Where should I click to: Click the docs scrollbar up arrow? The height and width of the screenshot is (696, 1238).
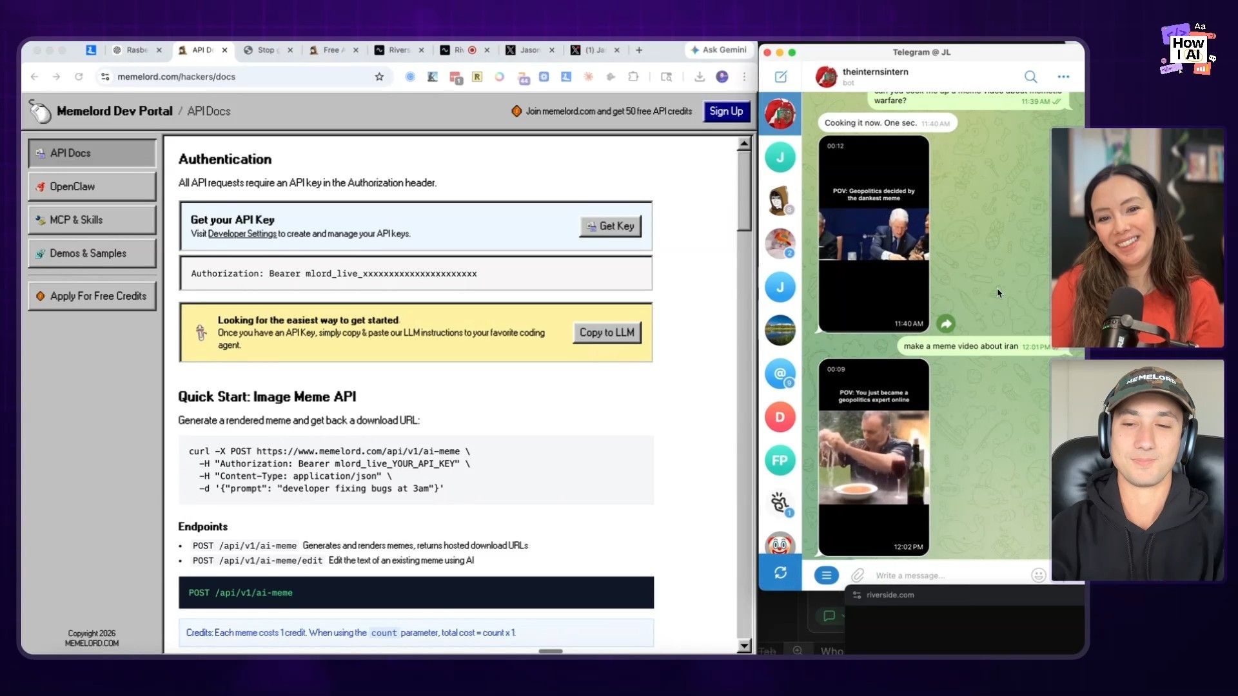[744, 143]
